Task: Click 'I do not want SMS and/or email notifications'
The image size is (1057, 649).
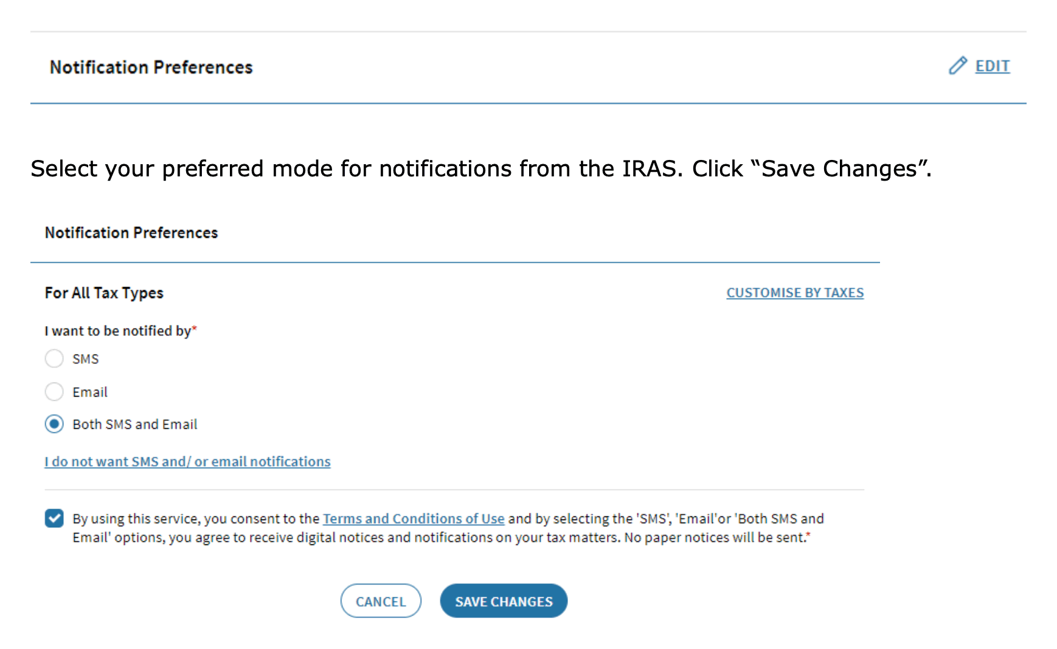Action: point(187,462)
